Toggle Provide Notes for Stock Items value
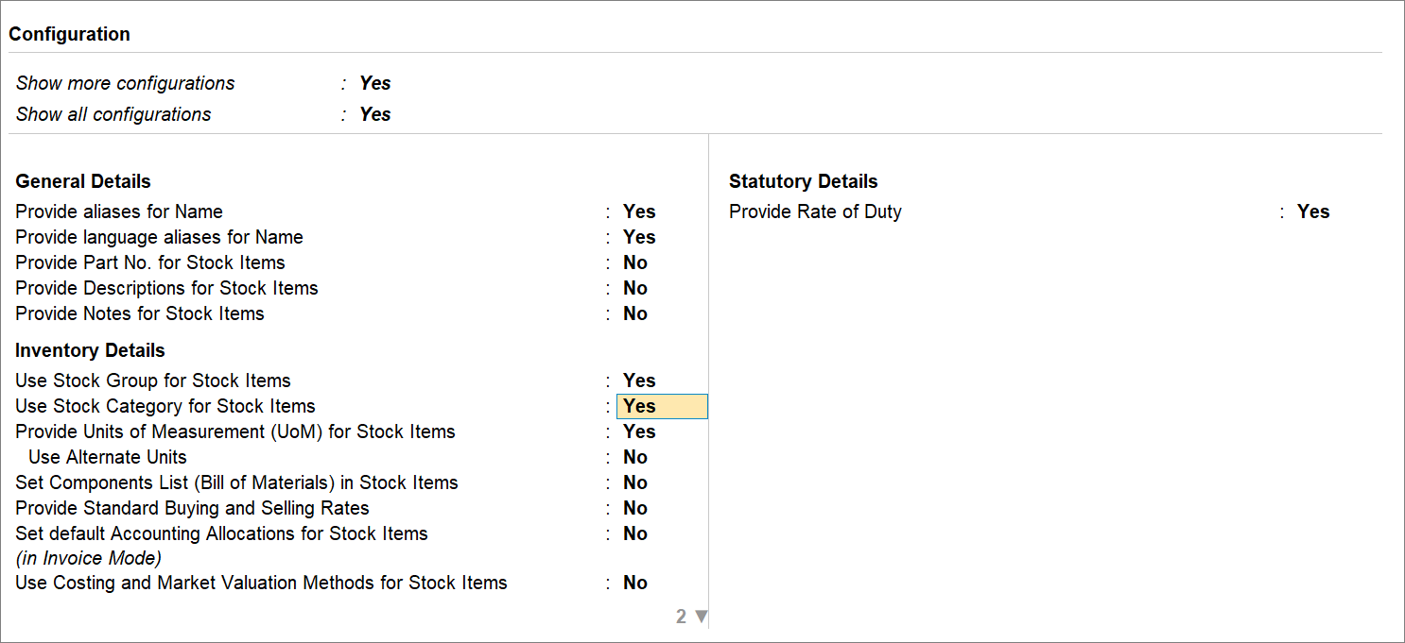 [x=635, y=313]
